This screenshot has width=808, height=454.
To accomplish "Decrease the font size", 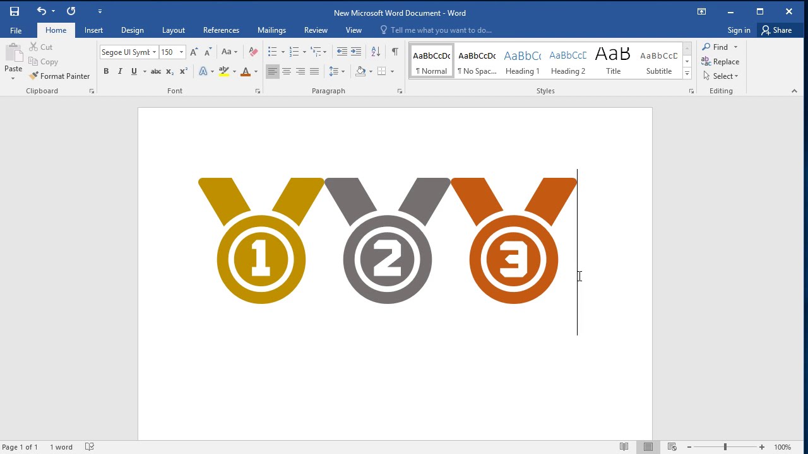I will [207, 52].
